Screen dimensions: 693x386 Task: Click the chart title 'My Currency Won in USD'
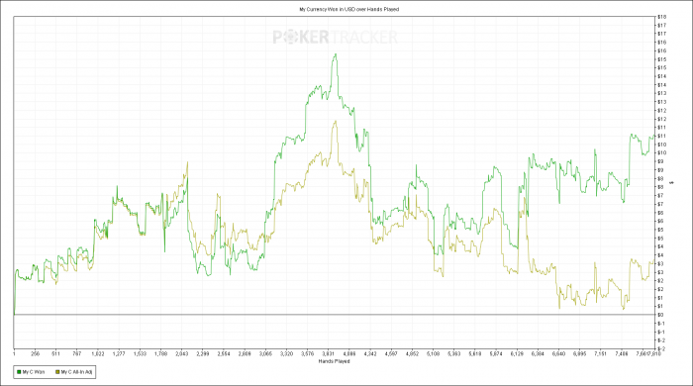click(x=328, y=9)
